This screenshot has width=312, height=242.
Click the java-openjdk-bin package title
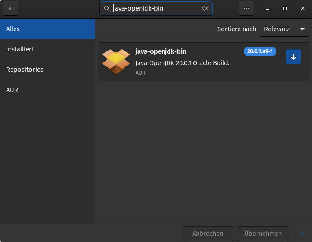[161, 51]
